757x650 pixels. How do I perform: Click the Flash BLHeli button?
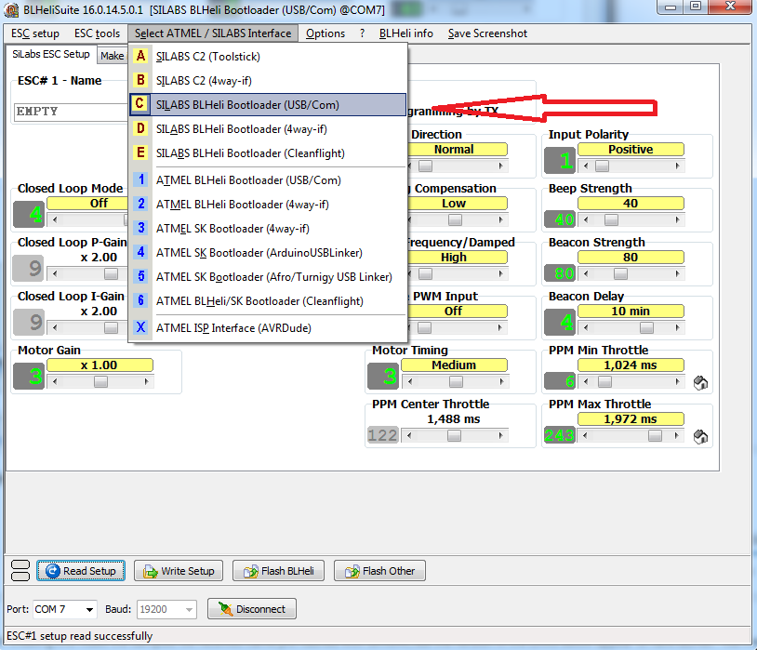pyautogui.click(x=277, y=571)
